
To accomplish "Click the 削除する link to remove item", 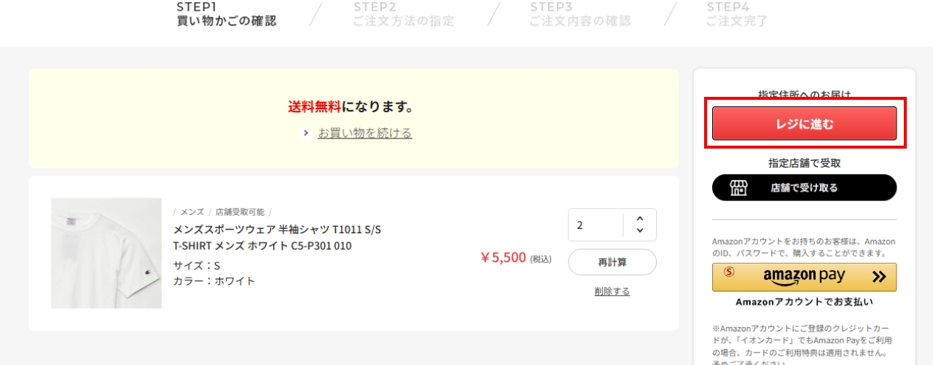I will [x=612, y=291].
